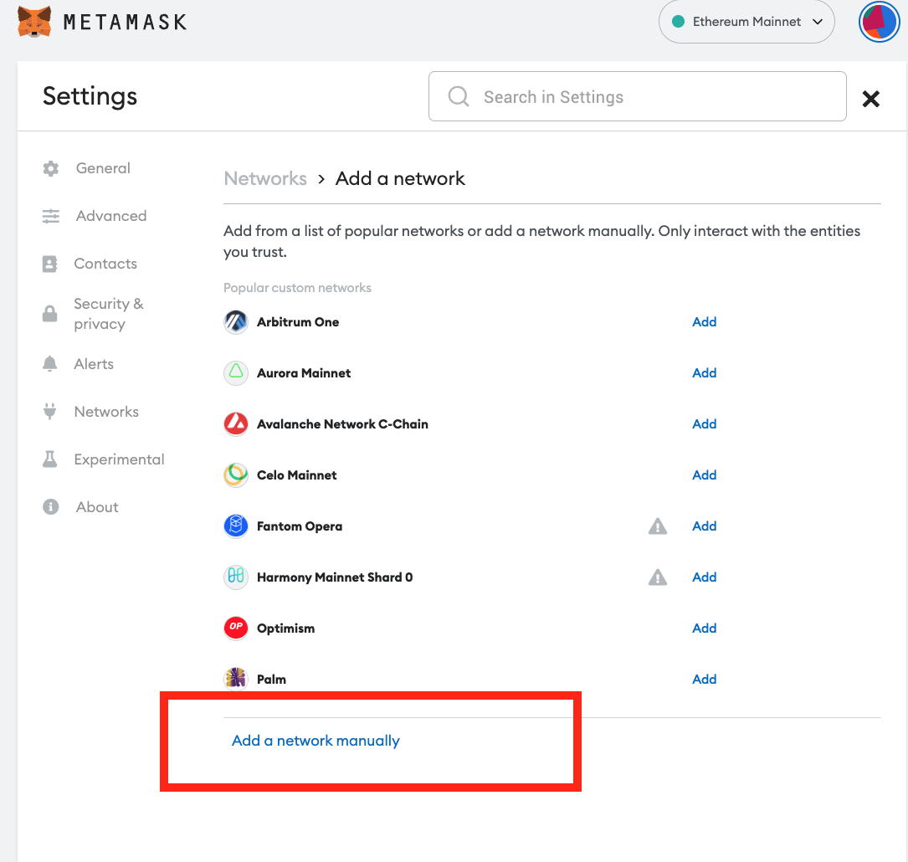Click the Avalanche Network C-Chain icon
The image size is (908, 862).
click(235, 423)
